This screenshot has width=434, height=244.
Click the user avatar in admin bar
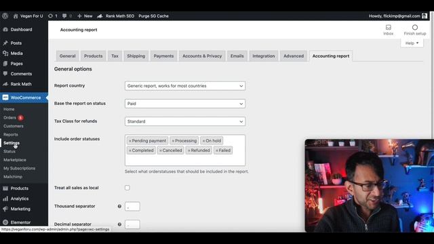(425, 16)
